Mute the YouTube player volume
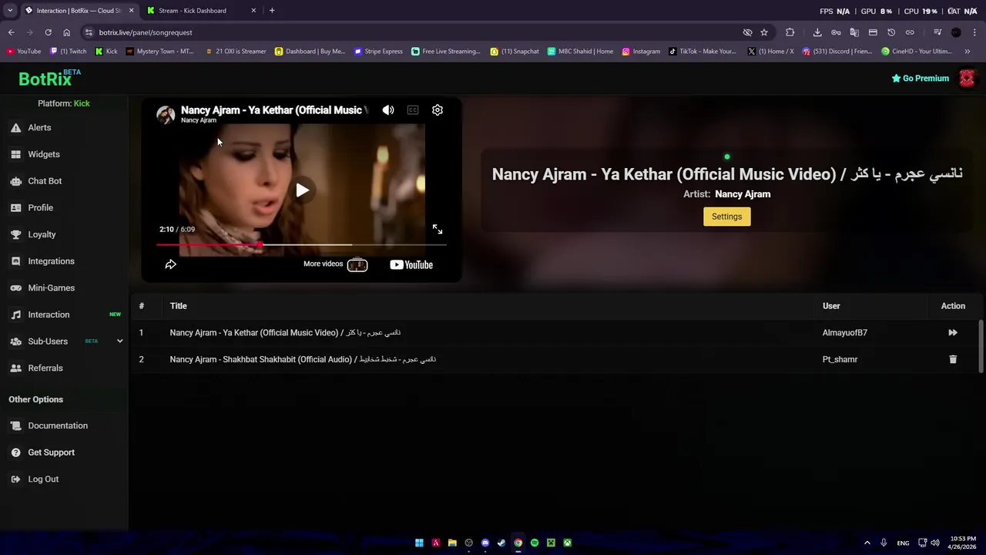Viewport: 986px width, 555px height. (388, 110)
